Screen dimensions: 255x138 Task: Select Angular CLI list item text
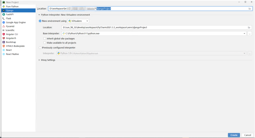coord(12,34)
